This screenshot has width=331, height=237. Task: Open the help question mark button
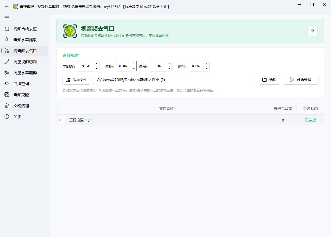tap(312, 31)
